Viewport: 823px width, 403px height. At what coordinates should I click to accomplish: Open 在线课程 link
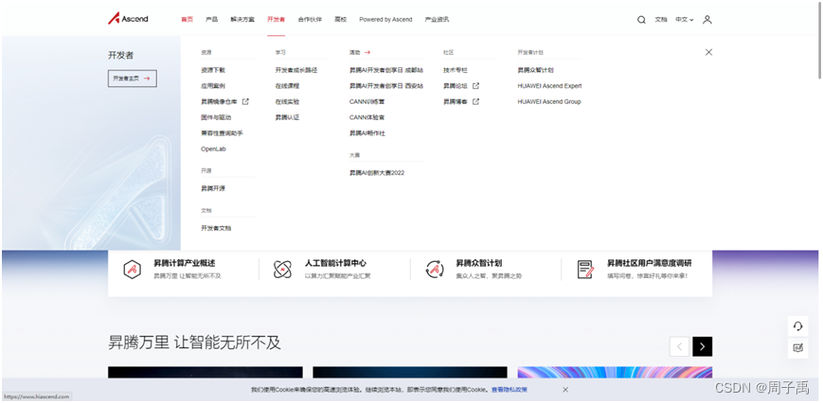pyautogui.click(x=287, y=86)
